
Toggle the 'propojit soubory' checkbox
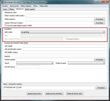click(x=66, y=39)
